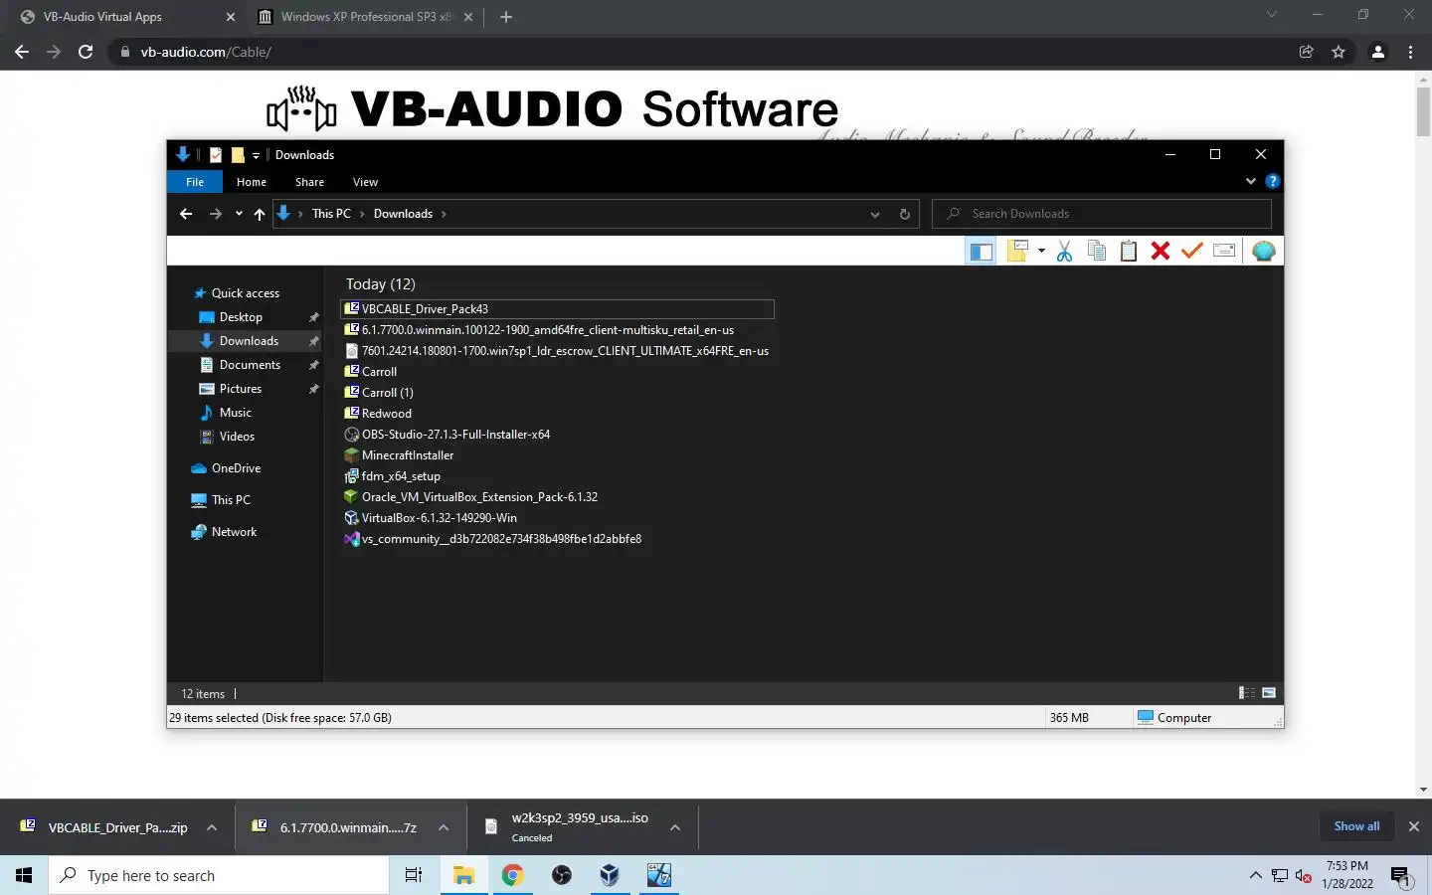Select Pictures in navigation pane

click(241, 389)
